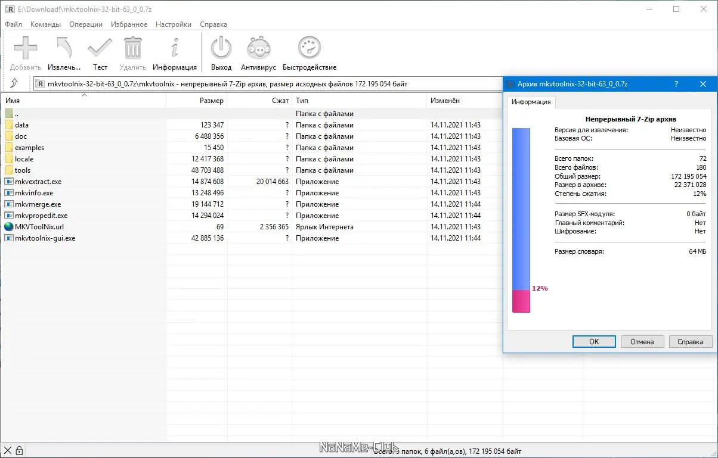The height and width of the screenshot is (458, 718).
Task: Click the Add (Добавить) toolbar icon
Action: (x=26, y=48)
